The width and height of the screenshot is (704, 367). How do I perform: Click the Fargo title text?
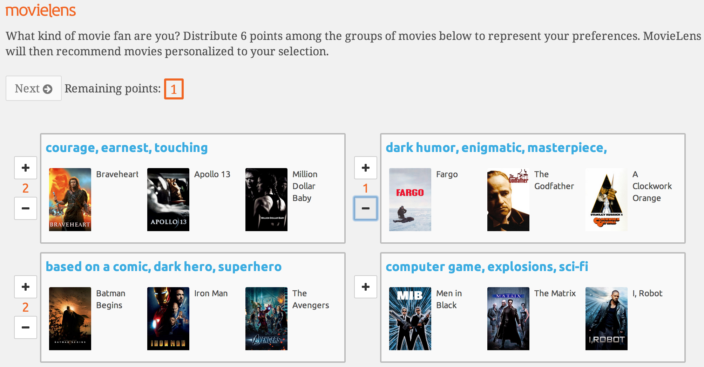coord(447,174)
